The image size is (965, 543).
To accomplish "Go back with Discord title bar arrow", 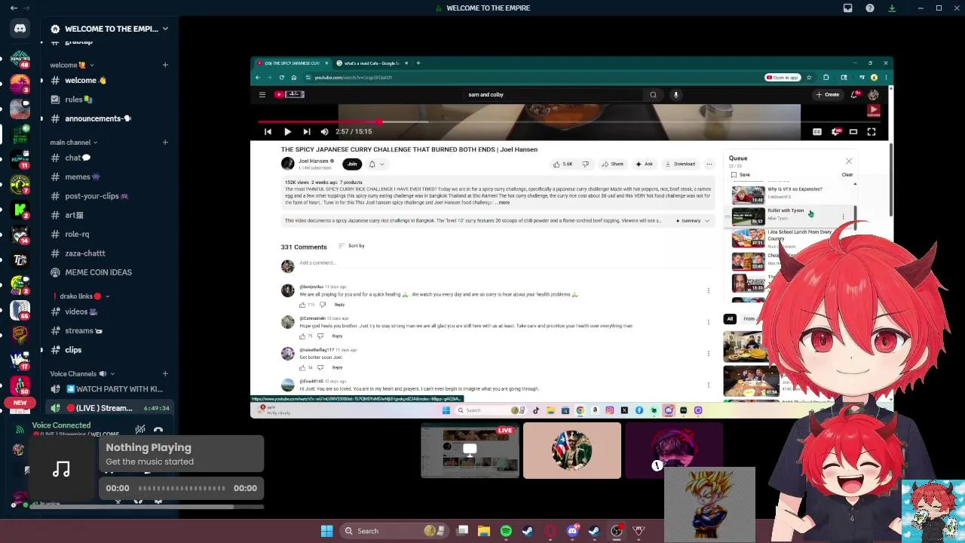I will pos(14,8).
